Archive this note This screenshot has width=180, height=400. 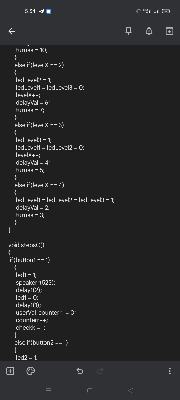click(169, 31)
